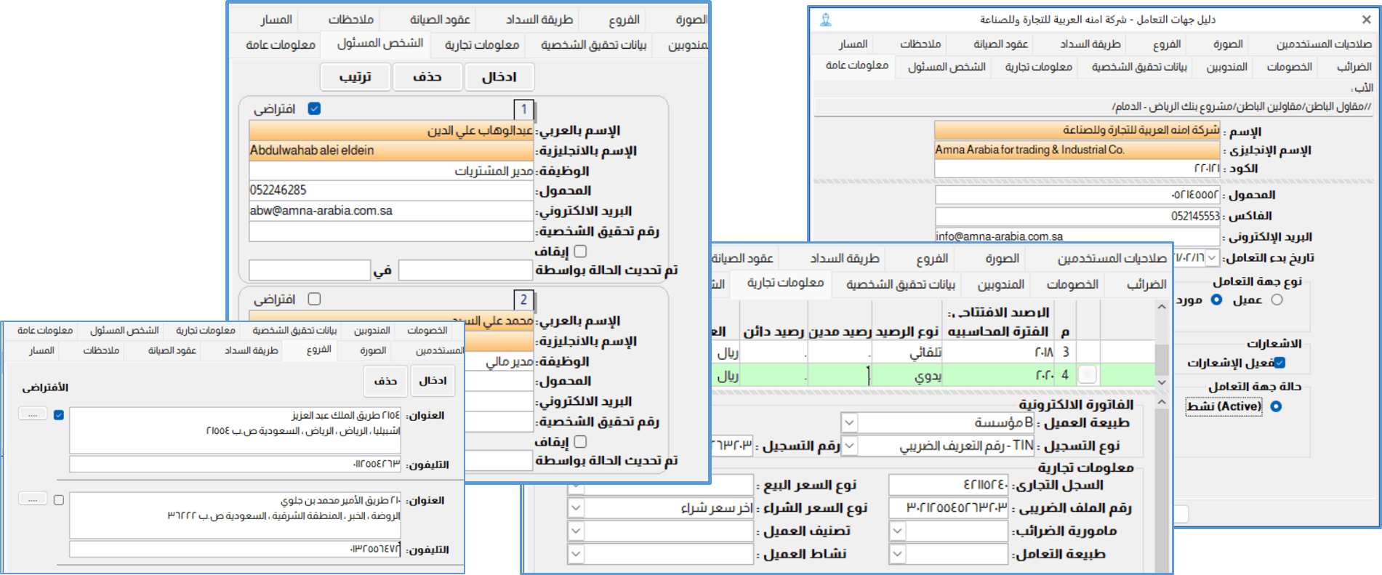The width and height of the screenshot is (1382, 575).
Task: Open the تاريخ بدء التعامل date picker arrow
Action: tap(1212, 258)
